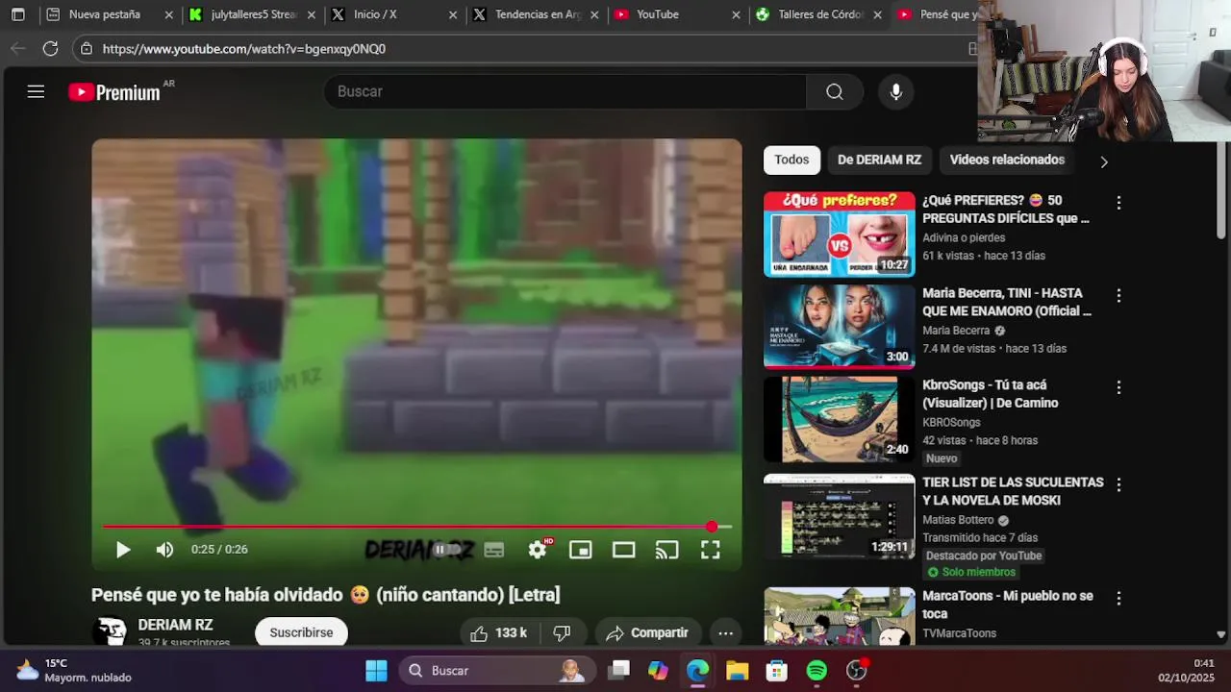Share the video via Compartir
The height and width of the screenshot is (692, 1231).
646,632
